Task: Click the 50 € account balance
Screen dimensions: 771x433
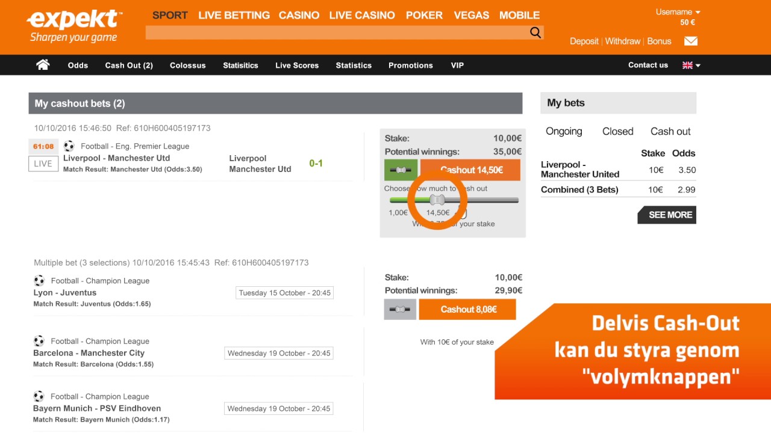Action: coord(688,22)
